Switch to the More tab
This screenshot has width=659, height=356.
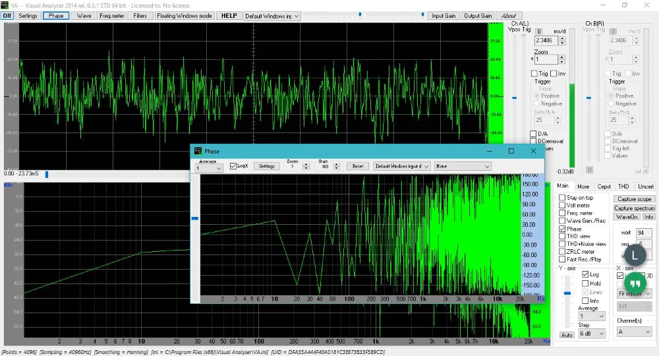click(583, 186)
